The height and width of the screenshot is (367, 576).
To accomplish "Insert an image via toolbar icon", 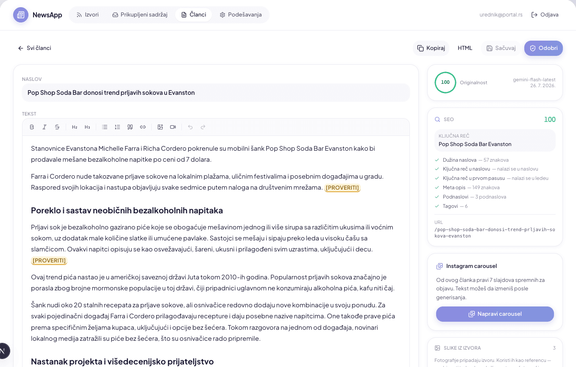I will (160, 127).
